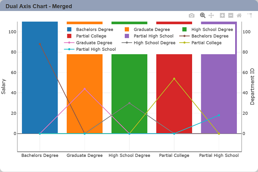Hide the Graduate Degree bar legend entry

click(x=148, y=30)
